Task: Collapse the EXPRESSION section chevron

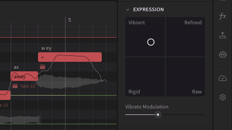Action: point(128,10)
